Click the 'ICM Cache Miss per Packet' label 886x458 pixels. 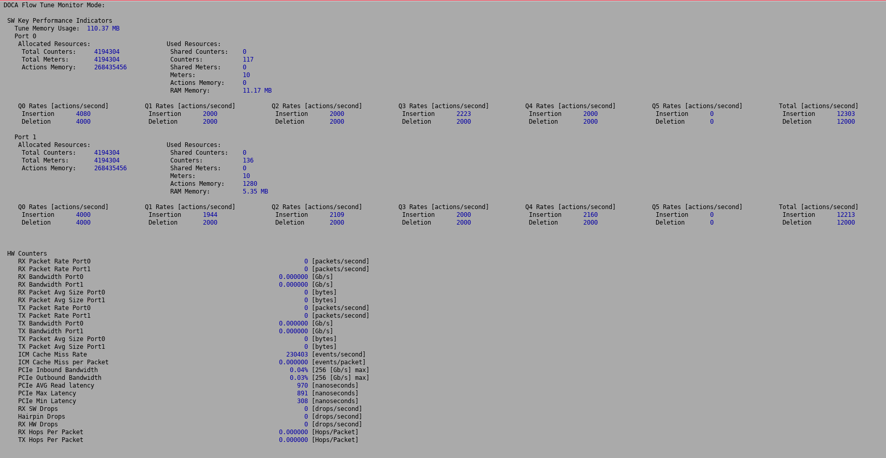click(x=63, y=362)
